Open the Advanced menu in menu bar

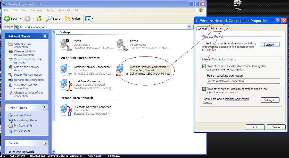[x=63, y=10]
